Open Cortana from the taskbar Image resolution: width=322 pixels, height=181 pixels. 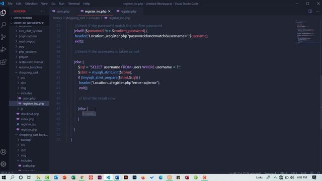point(21,177)
